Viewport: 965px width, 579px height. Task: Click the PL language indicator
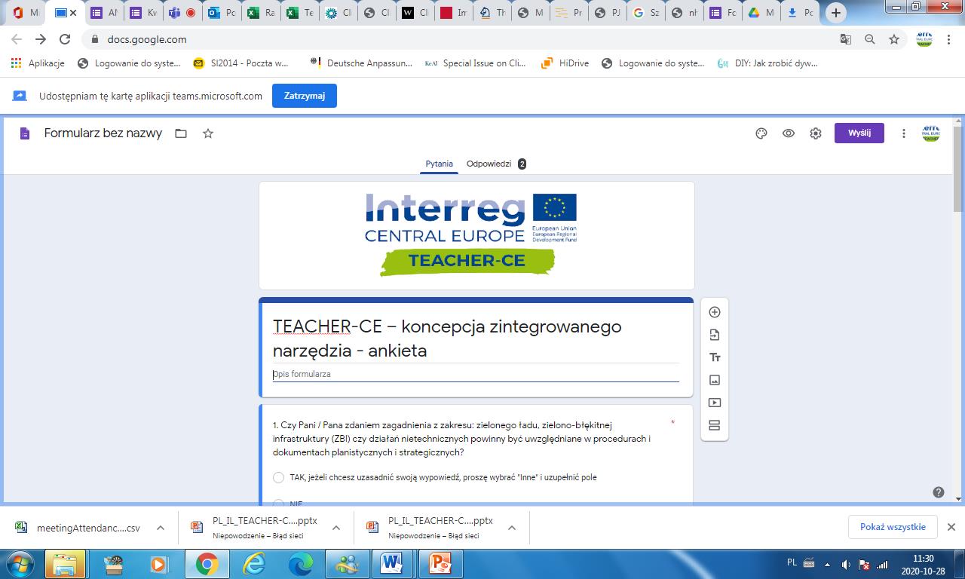click(792, 563)
